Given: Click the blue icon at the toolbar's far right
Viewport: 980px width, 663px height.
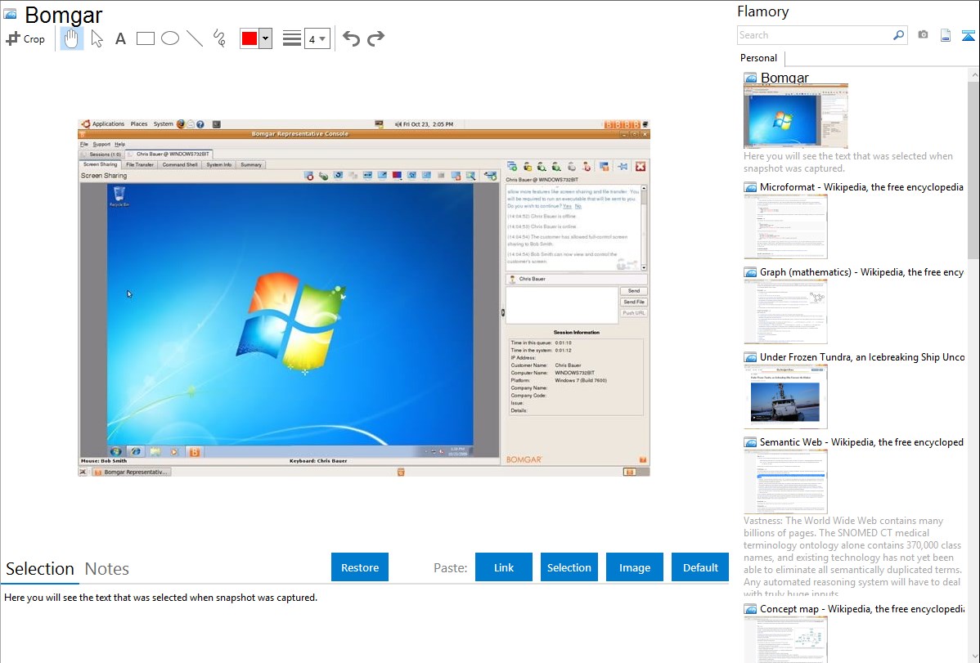Looking at the screenshot, I should point(968,35).
